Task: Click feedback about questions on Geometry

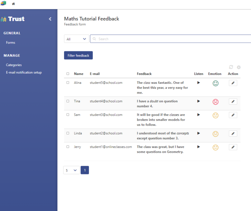Action: pyautogui.click(x=160, y=149)
